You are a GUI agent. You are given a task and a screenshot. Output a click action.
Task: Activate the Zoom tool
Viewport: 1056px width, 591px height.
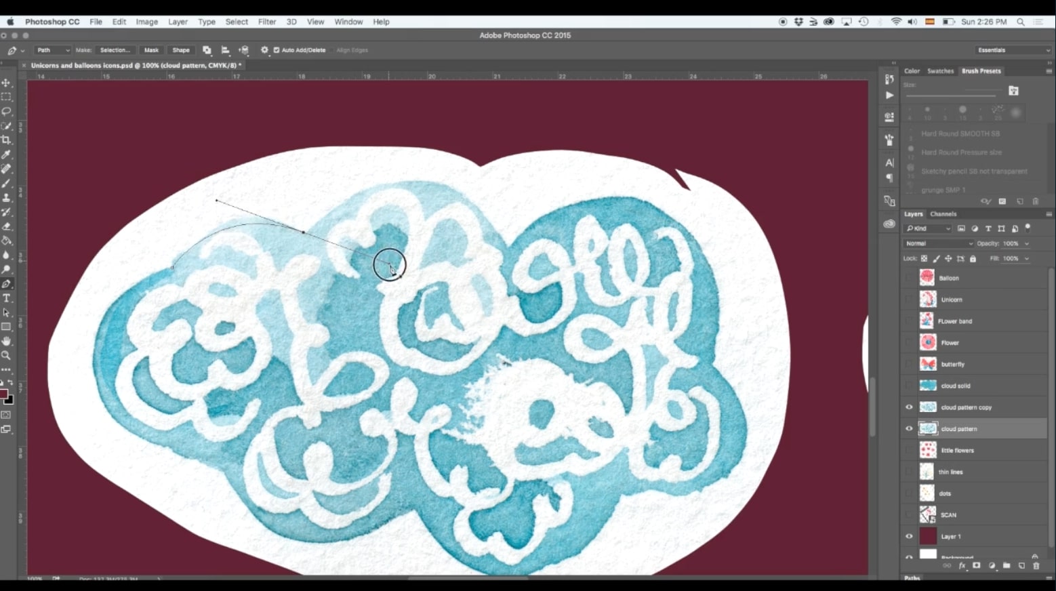coord(7,355)
